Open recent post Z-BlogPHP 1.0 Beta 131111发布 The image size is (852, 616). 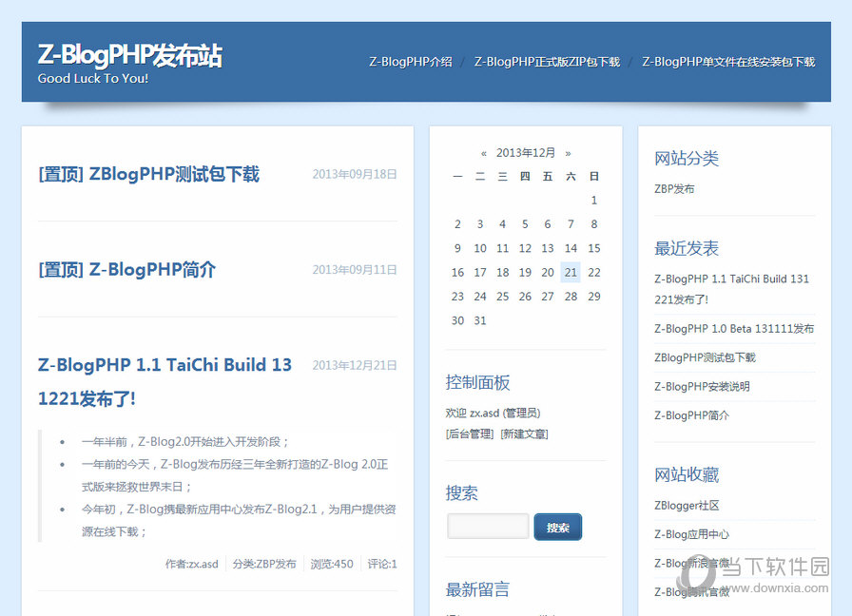pos(734,329)
